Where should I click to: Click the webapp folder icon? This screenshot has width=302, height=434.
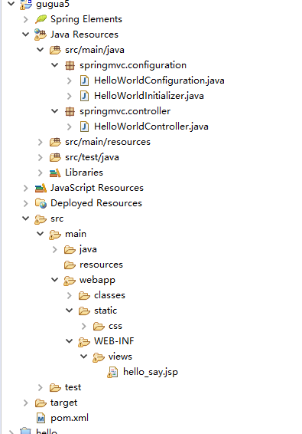70,281
